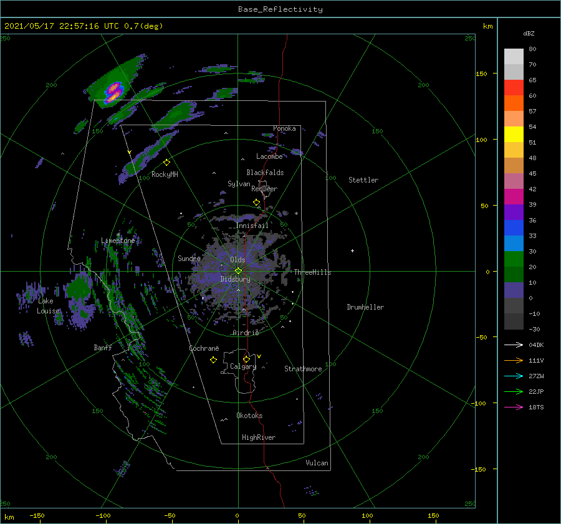Click the magenta 18TS arrow in legend
This screenshot has width=561, height=524.
(514, 407)
